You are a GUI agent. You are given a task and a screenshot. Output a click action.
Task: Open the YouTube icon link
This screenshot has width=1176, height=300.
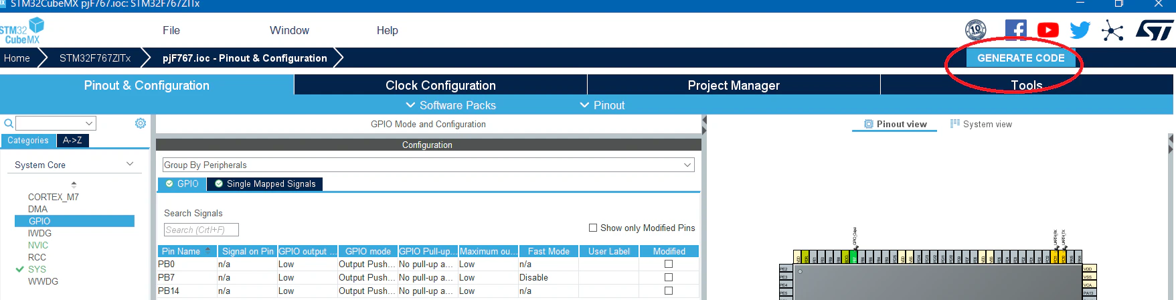coord(1047,30)
